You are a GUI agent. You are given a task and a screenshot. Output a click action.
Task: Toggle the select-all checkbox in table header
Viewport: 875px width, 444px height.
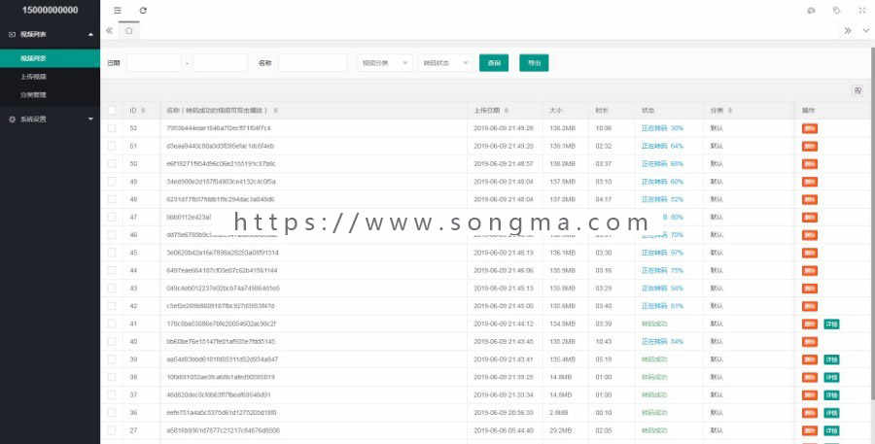click(x=112, y=111)
